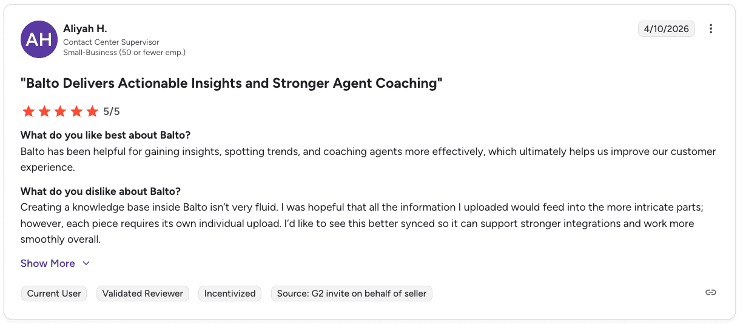Select the fourth rating star
Image resolution: width=743 pixels, height=325 pixels.
pos(76,111)
